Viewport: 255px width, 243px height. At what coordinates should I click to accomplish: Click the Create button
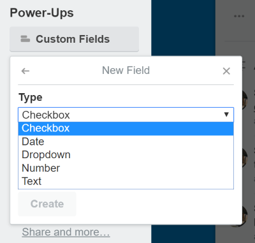[47, 204]
